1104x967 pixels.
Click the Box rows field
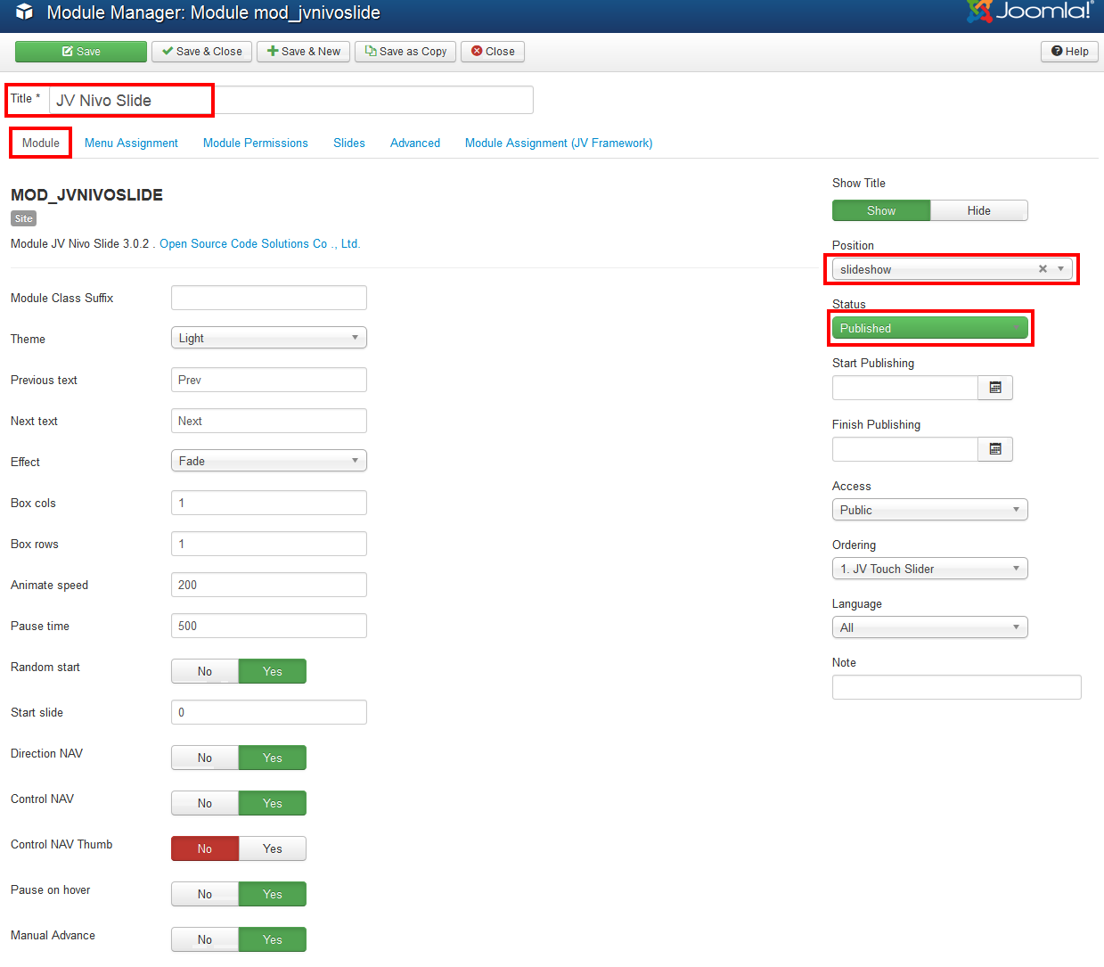pyautogui.click(x=269, y=544)
